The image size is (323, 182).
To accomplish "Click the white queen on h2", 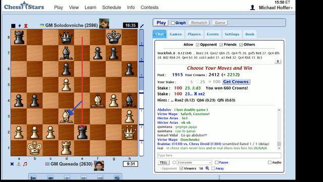I will tap(130, 132).
